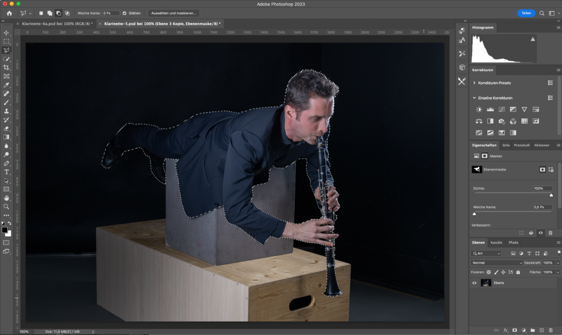The width and height of the screenshot is (562, 335).
Task: Select the Rectangle shape tool
Action: point(7,189)
